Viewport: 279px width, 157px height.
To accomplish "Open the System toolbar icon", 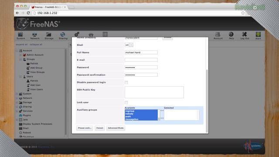I will click(20, 36).
